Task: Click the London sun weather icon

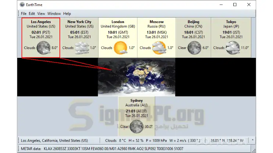Action: [x=120, y=48]
